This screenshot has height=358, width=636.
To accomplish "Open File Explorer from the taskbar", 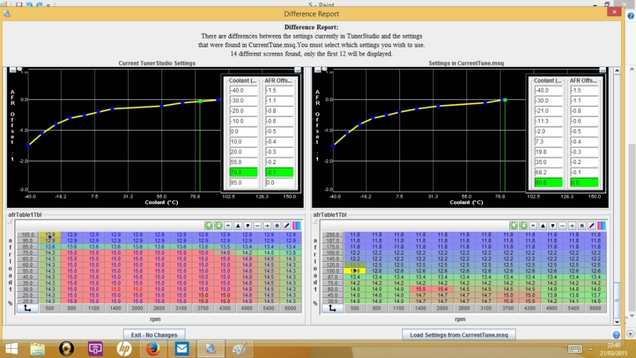I will click(x=37, y=349).
